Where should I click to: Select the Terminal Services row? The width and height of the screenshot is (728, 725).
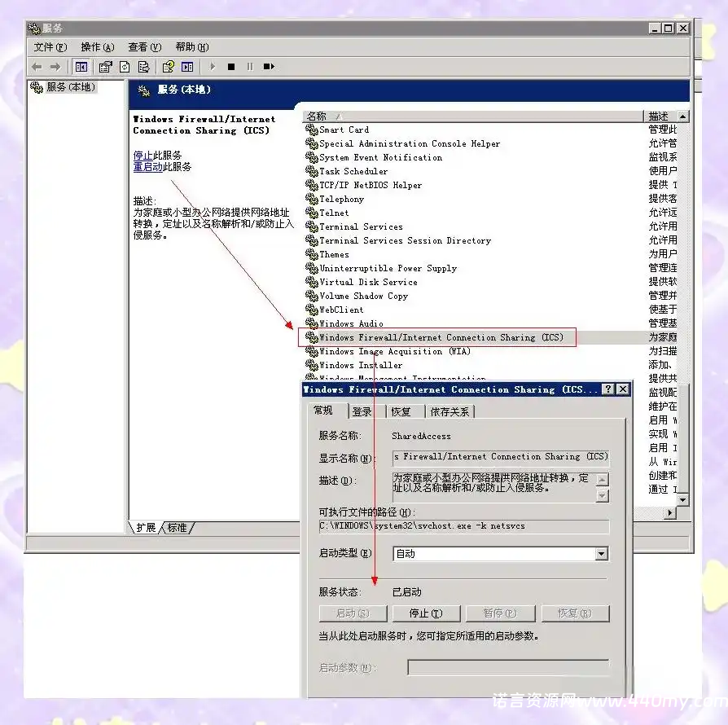[x=361, y=226]
